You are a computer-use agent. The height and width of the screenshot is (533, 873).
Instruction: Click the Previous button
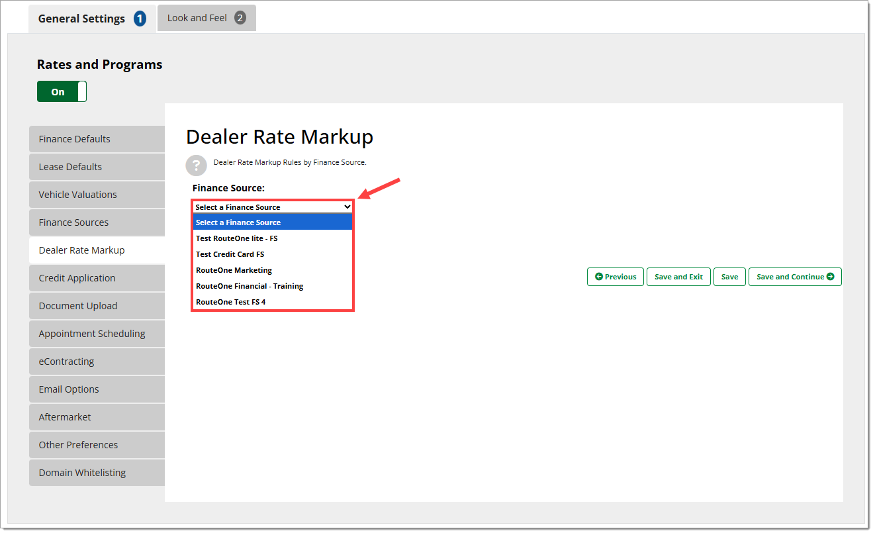615,277
